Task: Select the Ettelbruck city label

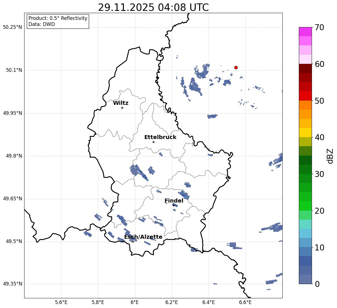Action: click(x=160, y=137)
